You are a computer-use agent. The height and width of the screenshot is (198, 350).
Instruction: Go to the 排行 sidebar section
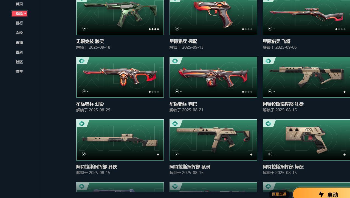pyautogui.click(x=19, y=23)
